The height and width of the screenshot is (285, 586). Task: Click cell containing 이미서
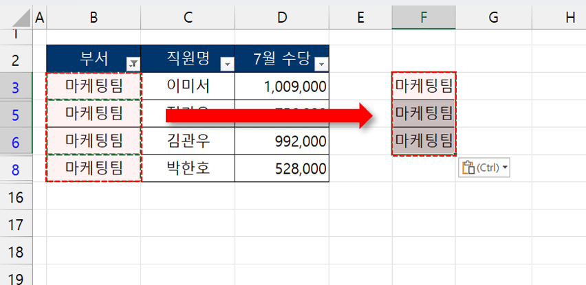coord(188,86)
